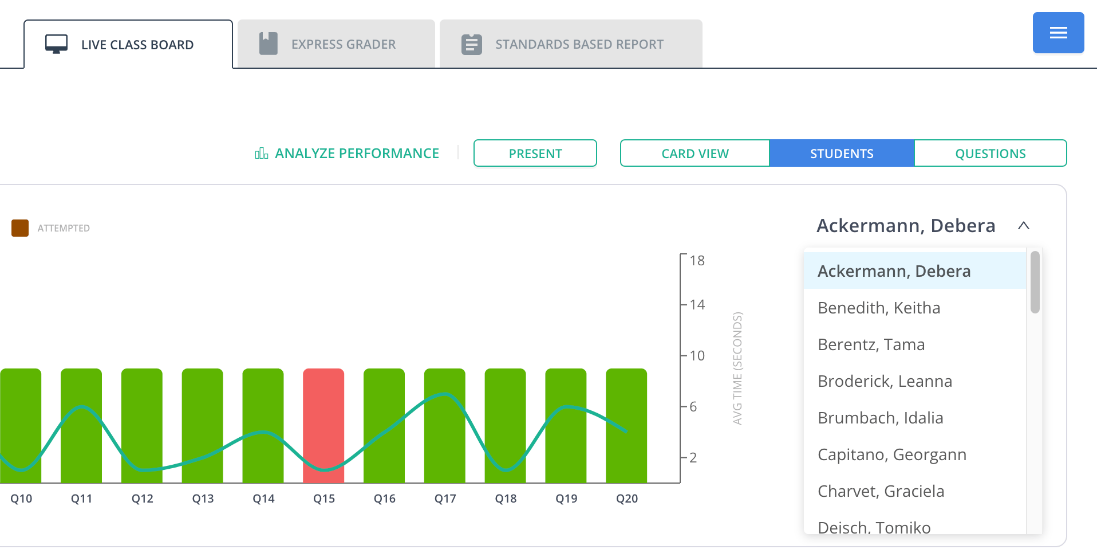Switch to the Live Class Board tab

(x=128, y=44)
